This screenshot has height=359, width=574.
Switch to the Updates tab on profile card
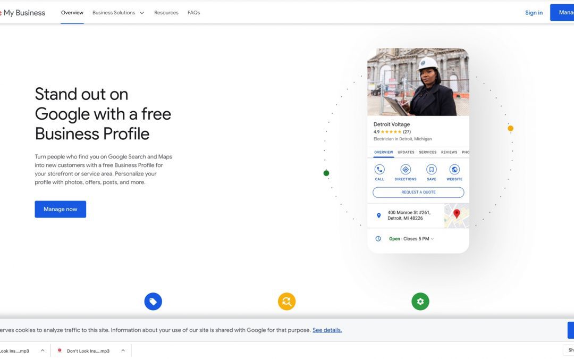406,152
